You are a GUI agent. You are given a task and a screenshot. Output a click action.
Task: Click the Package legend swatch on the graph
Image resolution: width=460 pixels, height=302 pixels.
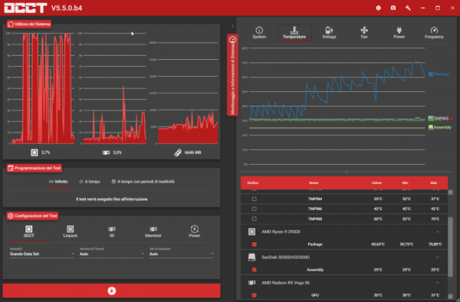click(430, 74)
